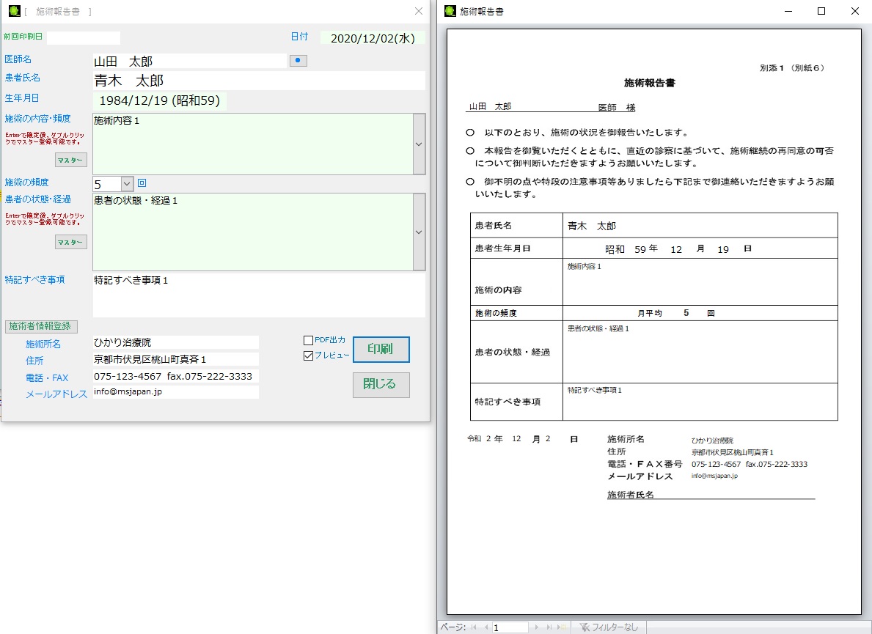Viewport: 872px width, 634px height.
Task: Click the 患者氏名 field with 青木 太郎
Action: (259, 81)
